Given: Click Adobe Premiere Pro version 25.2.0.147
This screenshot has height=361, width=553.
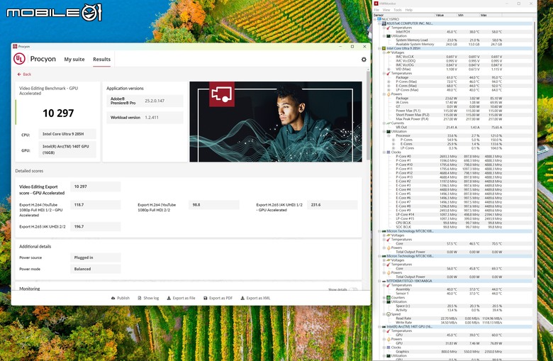Looking at the screenshot, I should pyautogui.click(x=155, y=101).
